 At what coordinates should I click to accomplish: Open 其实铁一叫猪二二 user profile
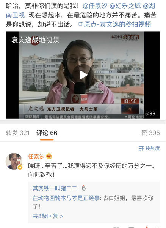pos(55,188)
